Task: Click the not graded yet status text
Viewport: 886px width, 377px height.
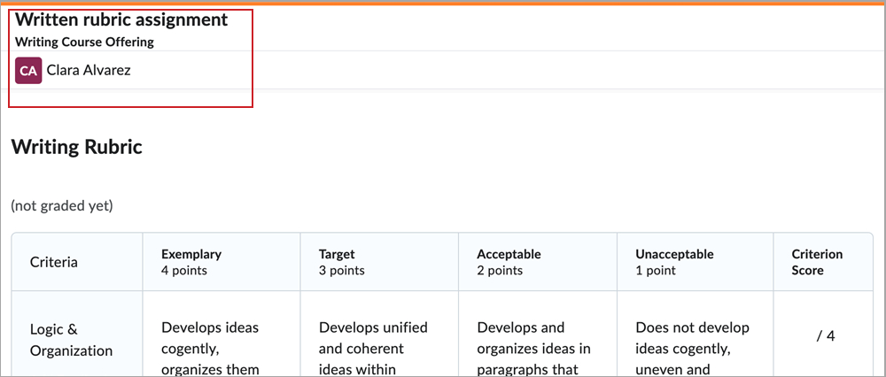Action: (x=61, y=206)
